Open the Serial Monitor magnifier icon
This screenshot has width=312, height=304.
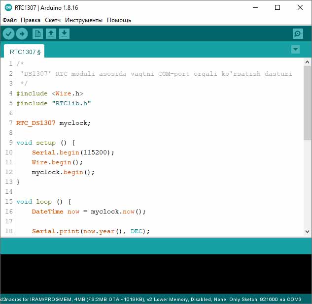coord(297,33)
